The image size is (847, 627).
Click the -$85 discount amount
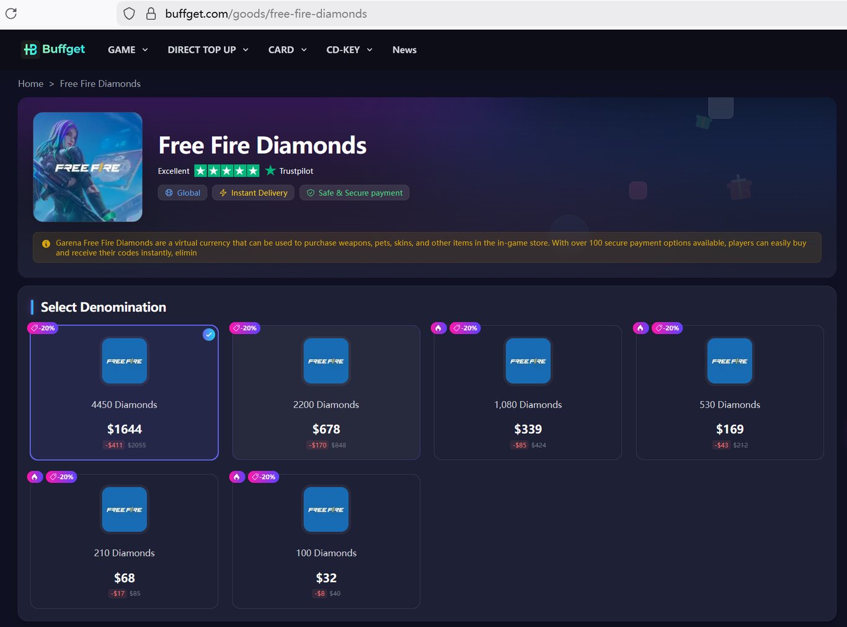point(520,445)
